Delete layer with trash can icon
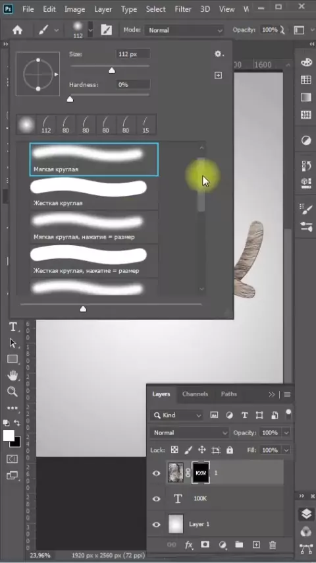Image resolution: width=316 pixels, height=563 pixels. pos(273,545)
